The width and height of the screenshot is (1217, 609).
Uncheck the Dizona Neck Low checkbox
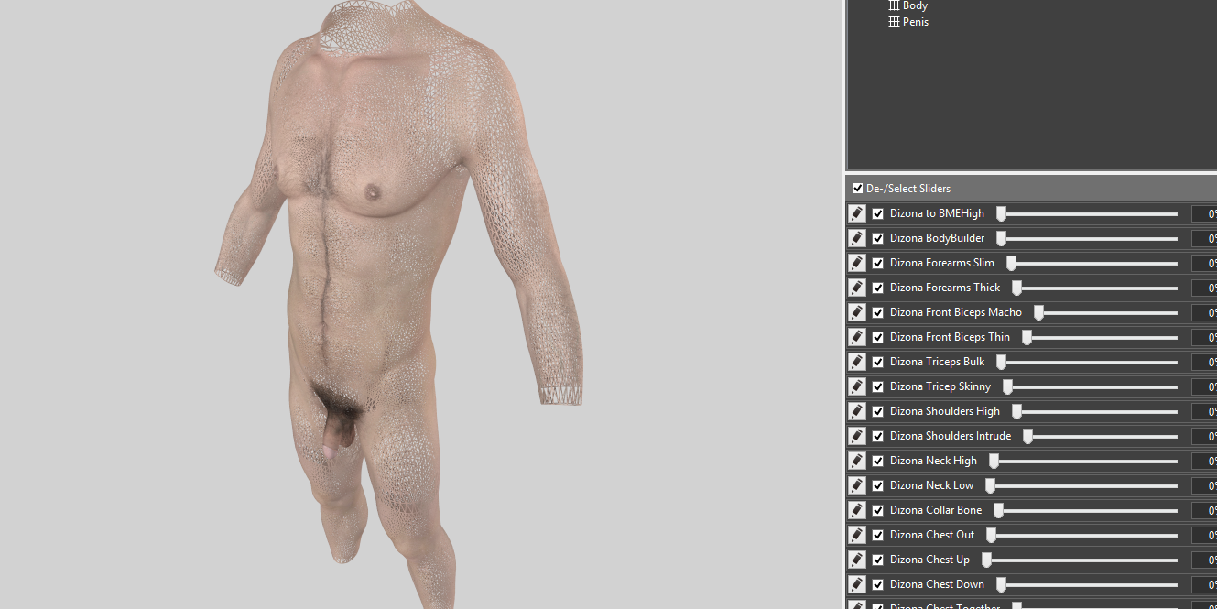(x=878, y=485)
